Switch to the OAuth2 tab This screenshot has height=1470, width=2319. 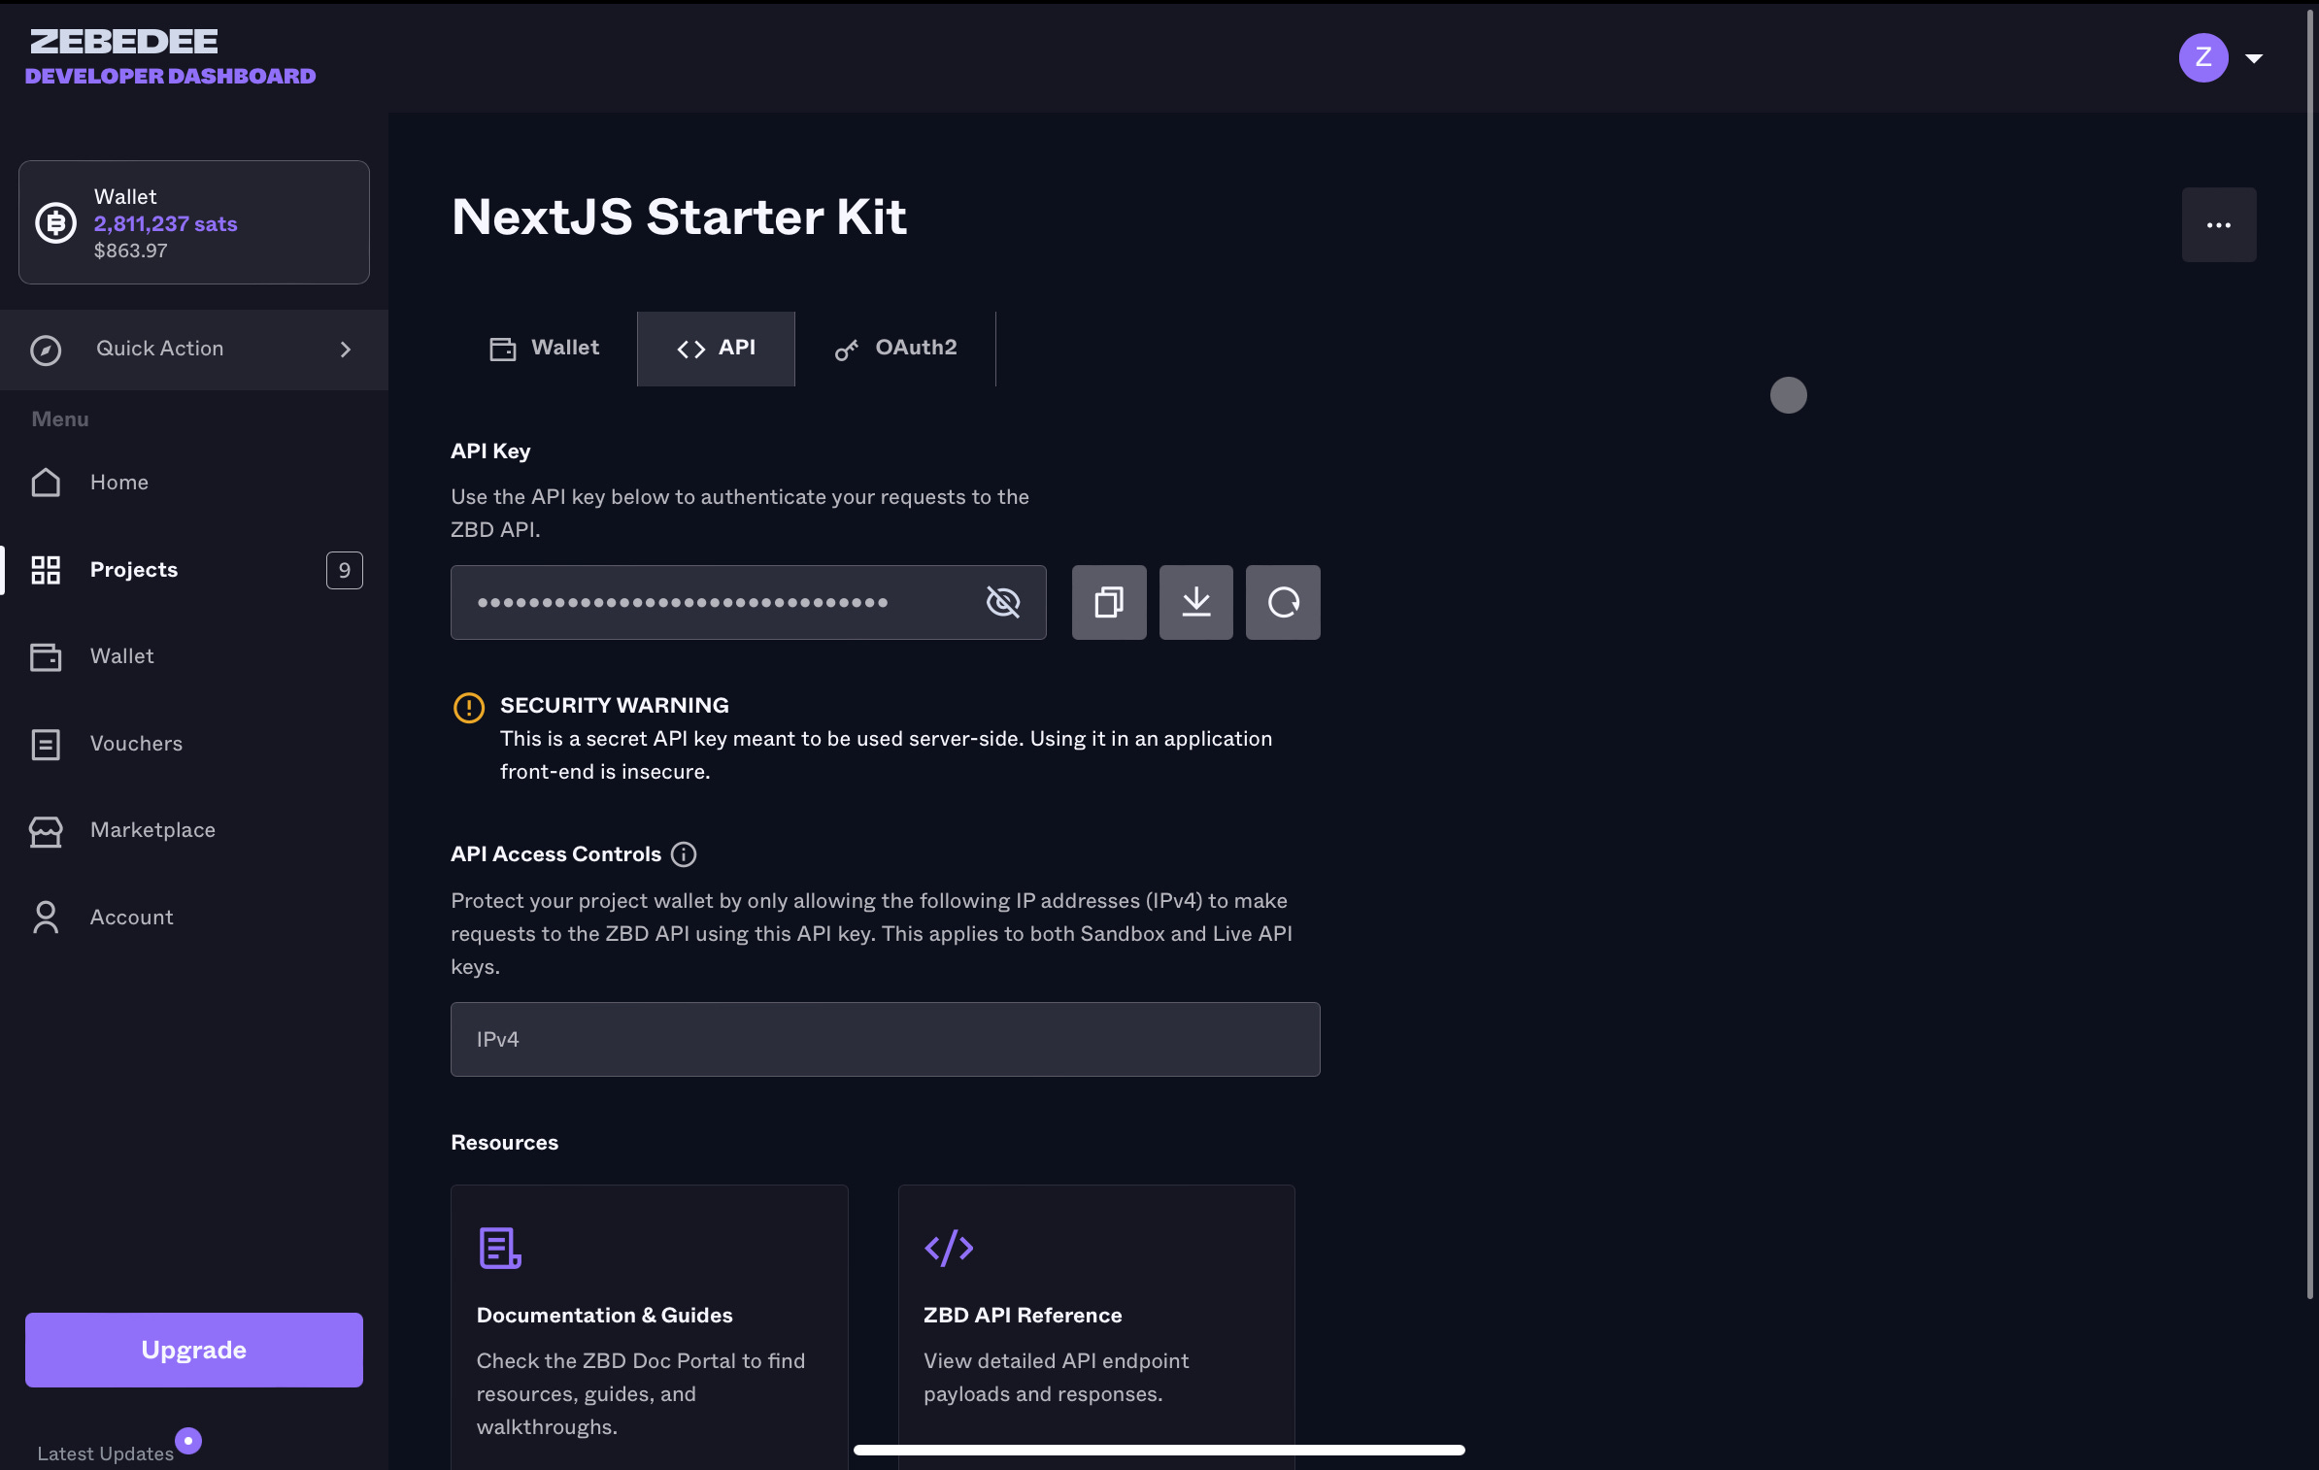895,348
